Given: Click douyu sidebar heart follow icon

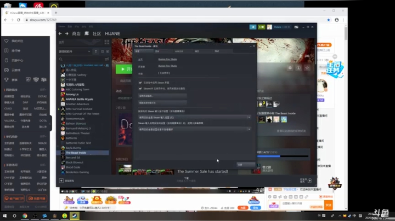Looking at the screenshot, I should (6, 41).
